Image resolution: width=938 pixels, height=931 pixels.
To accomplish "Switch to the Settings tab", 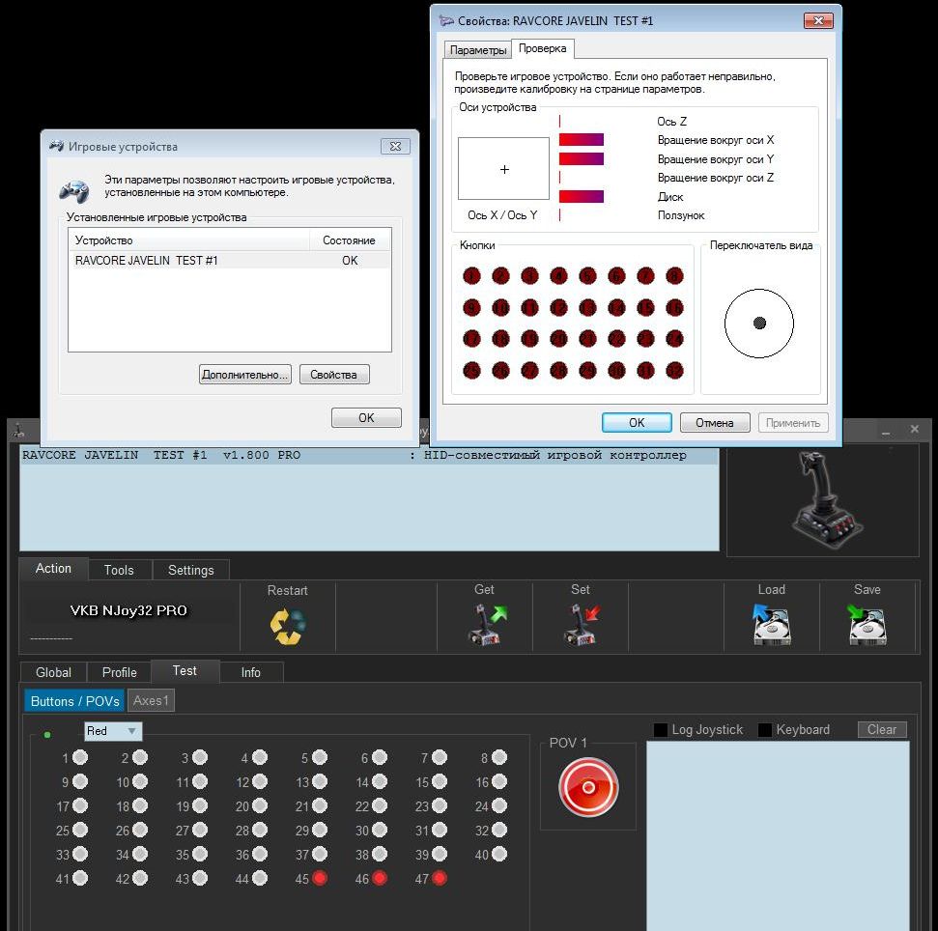I will click(191, 570).
